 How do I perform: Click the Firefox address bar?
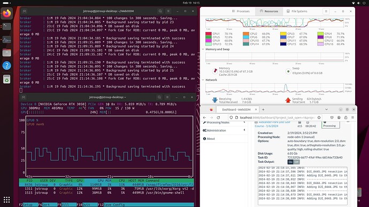[x=275, y=117]
